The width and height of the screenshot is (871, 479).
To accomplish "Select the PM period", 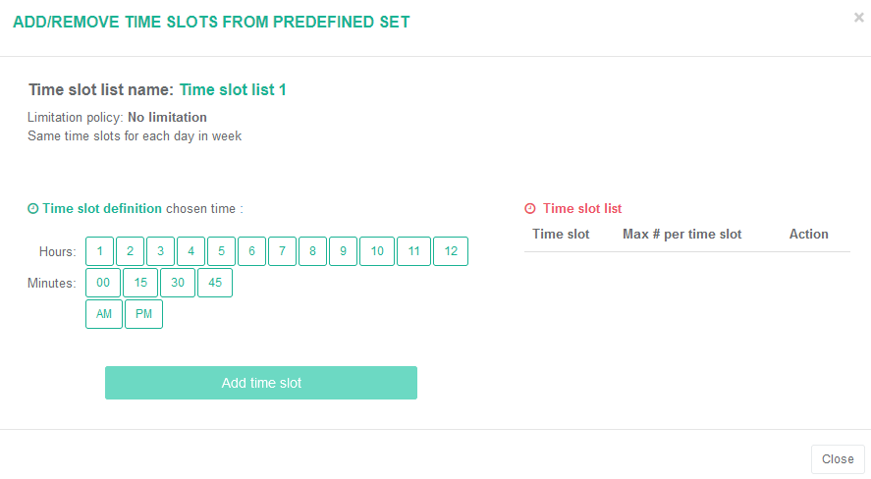I will click(144, 314).
